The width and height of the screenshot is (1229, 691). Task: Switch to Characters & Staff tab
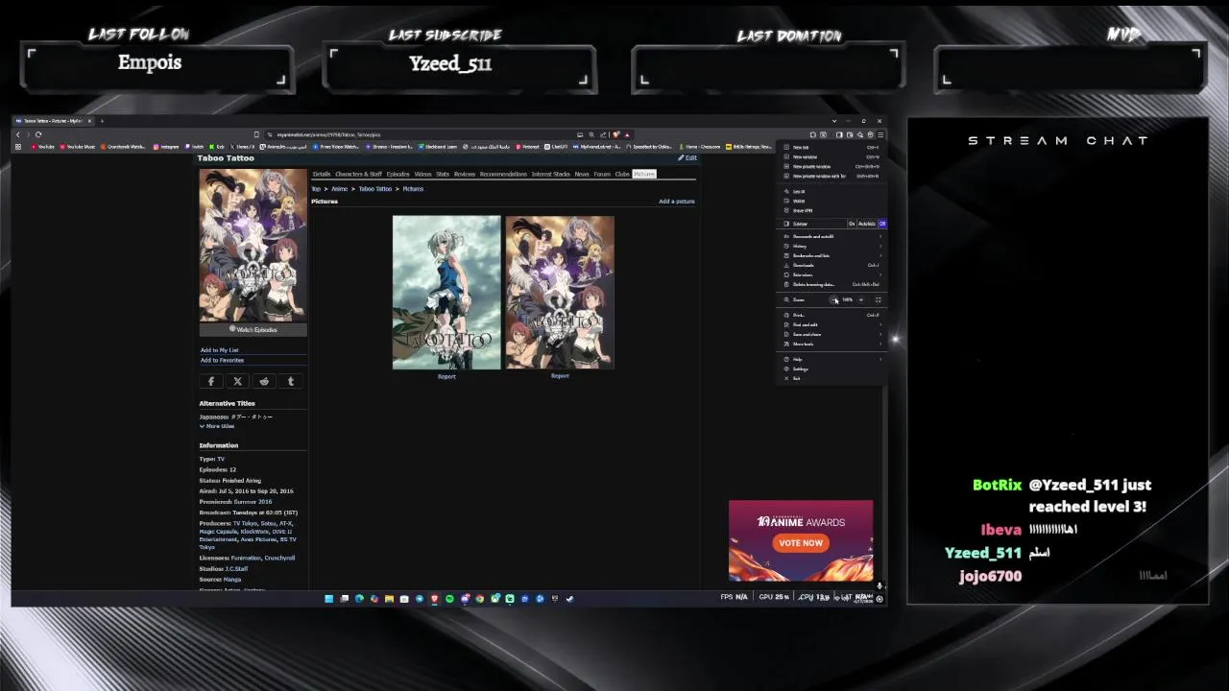pos(358,174)
